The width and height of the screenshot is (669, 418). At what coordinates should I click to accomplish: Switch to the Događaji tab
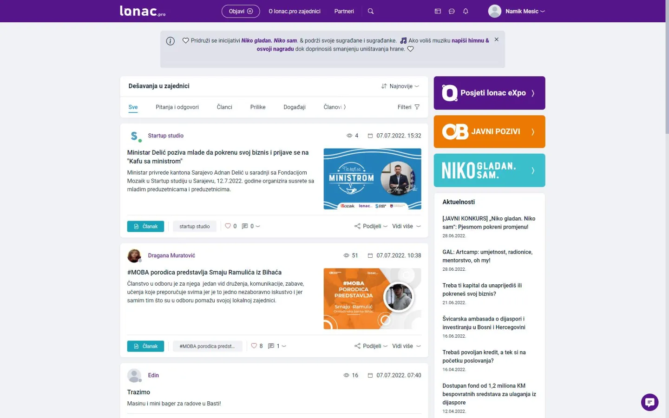295,107
